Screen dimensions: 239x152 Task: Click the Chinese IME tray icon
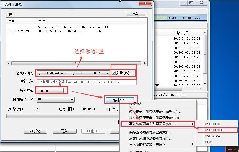click(x=230, y=150)
